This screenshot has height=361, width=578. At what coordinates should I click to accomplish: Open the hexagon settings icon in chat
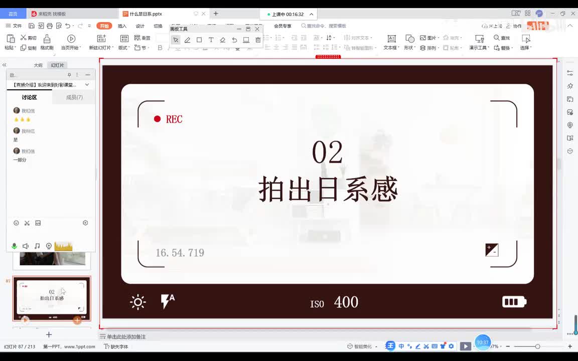[85, 223]
